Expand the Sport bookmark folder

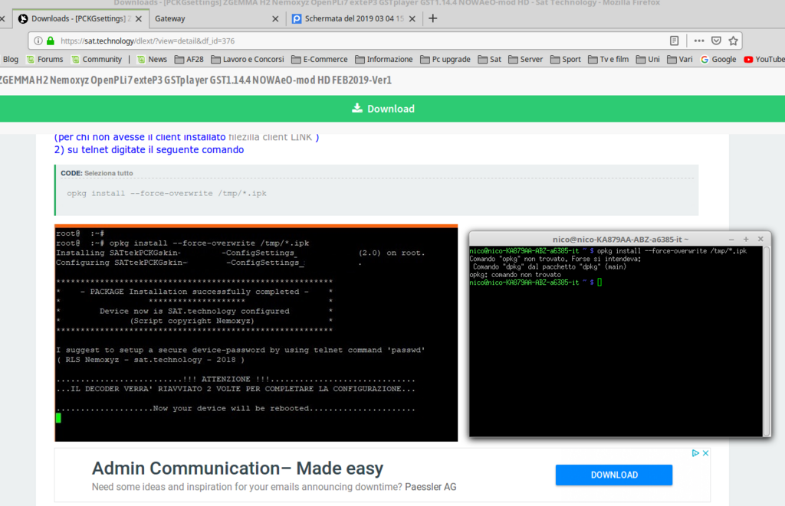tap(566, 60)
